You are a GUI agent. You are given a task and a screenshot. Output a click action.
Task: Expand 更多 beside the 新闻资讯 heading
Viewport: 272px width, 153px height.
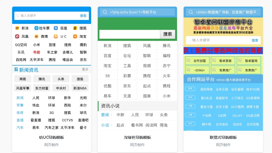coord(85,69)
